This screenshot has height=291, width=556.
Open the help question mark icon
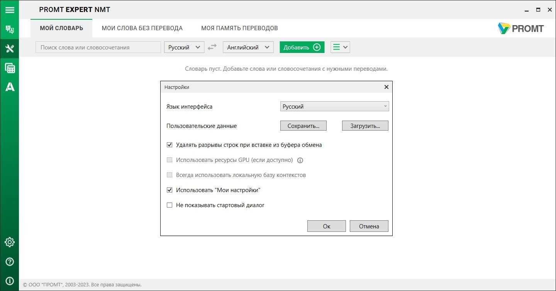10,262
